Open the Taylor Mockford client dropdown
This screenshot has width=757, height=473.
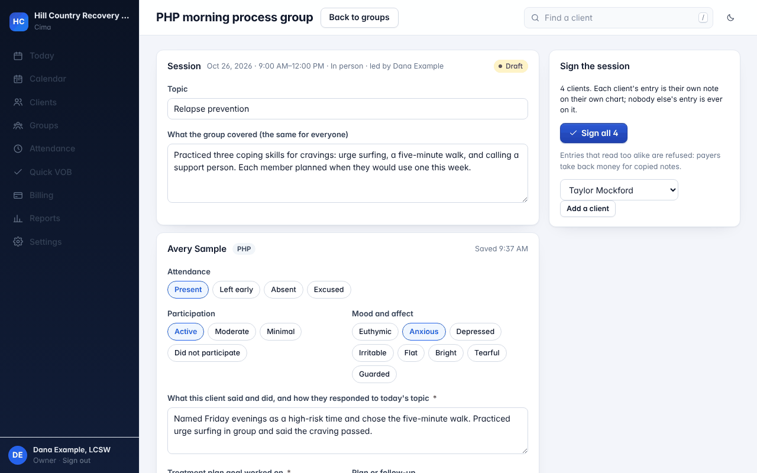pos(619,190)
